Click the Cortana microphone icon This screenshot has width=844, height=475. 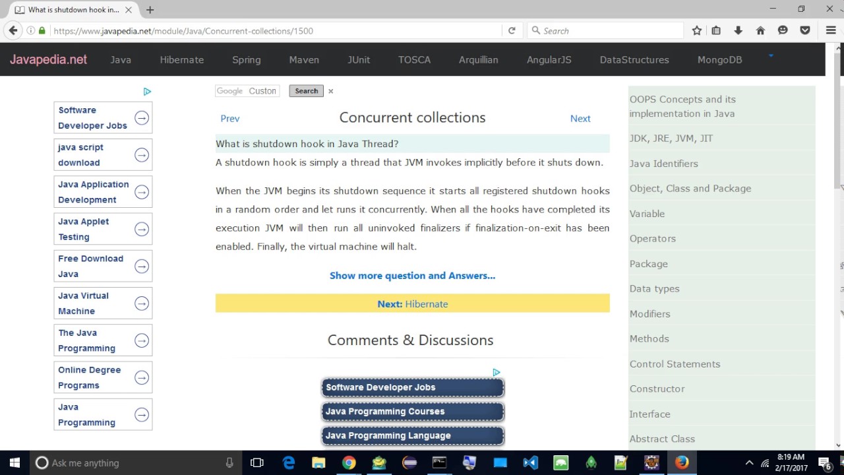pos(229,463)
